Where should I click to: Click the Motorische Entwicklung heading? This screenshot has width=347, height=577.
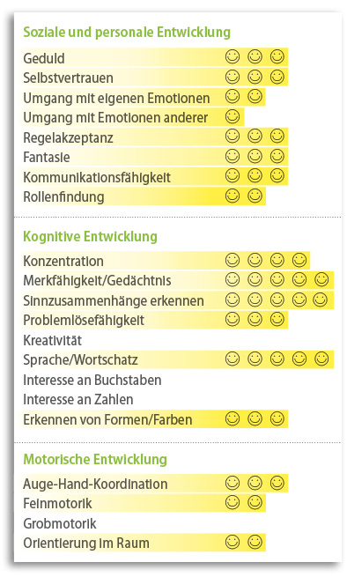[95, 459]
